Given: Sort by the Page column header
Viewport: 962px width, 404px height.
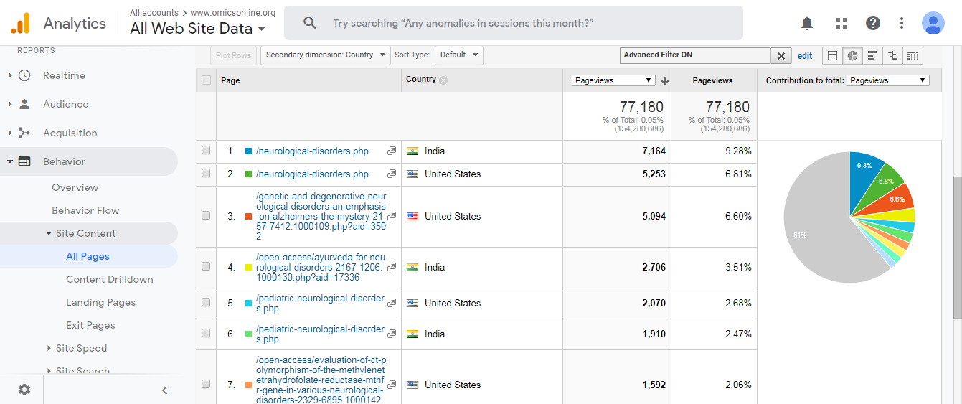Looking at the screenshot, I should 230,80.
